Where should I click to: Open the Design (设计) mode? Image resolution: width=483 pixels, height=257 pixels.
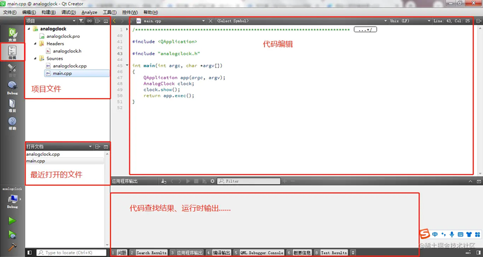click(x=12, y=70)
